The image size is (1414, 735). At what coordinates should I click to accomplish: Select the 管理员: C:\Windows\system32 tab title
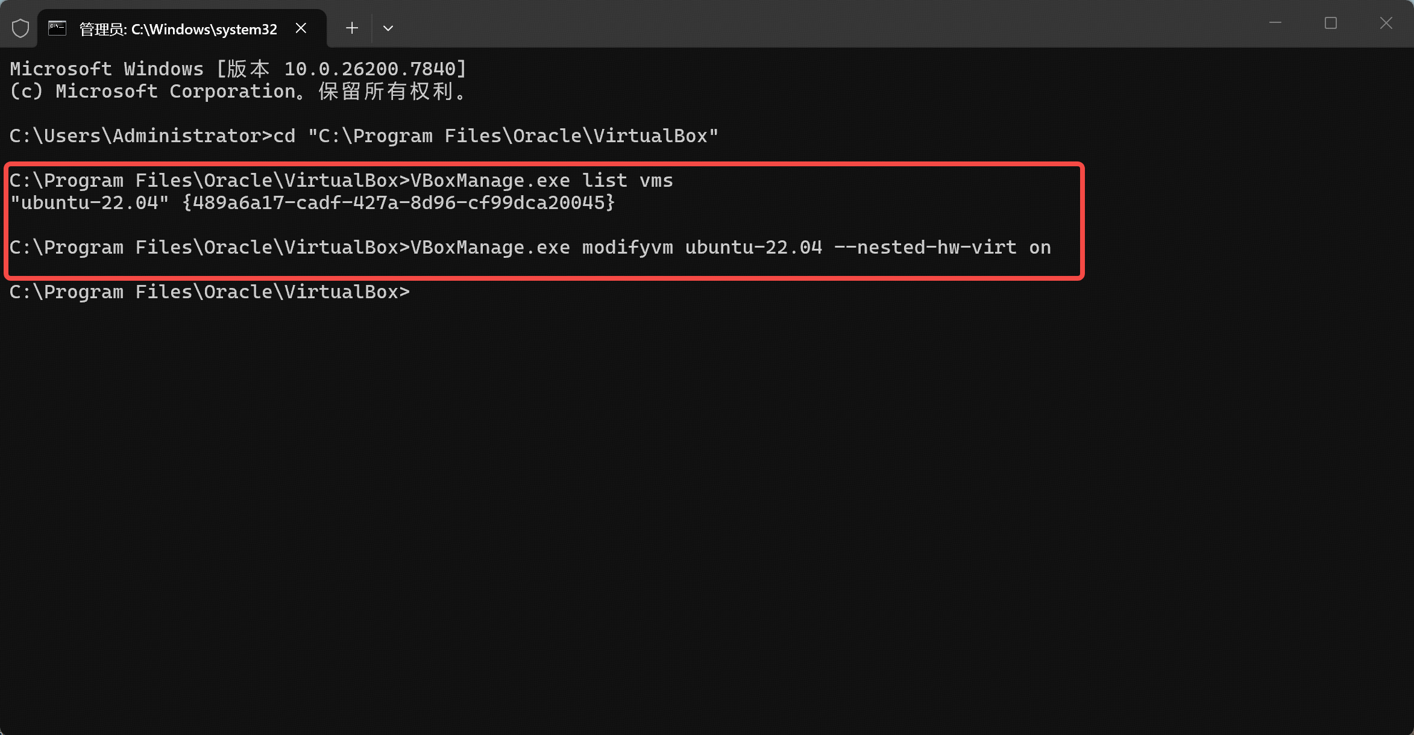click(x=178, y=29)
